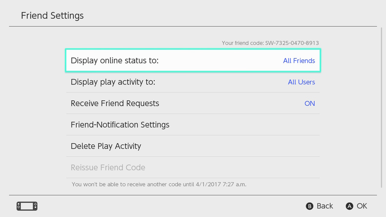
Task: Click the greyed Reissue Friend Code option
Action: [193, 167]
